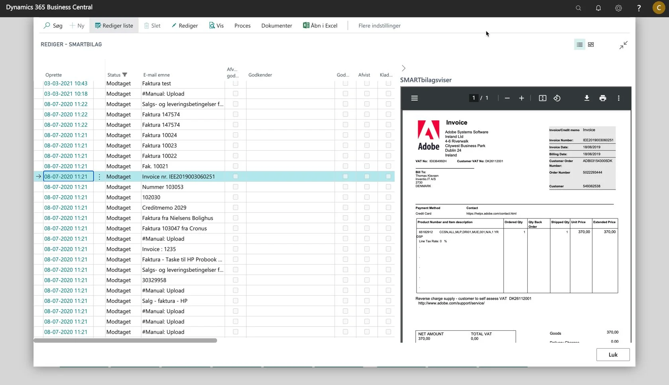Check God. box for Faktura 10023 row
The height and width of the screenshot is (385, 669).
(x=345, y=145)
